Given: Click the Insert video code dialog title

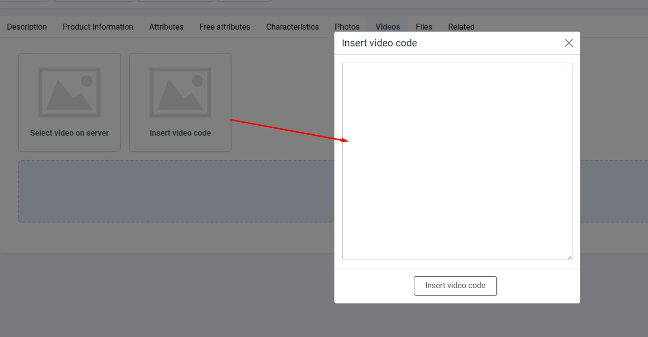Looking at the screenshot, I should (x=379, y=43).
